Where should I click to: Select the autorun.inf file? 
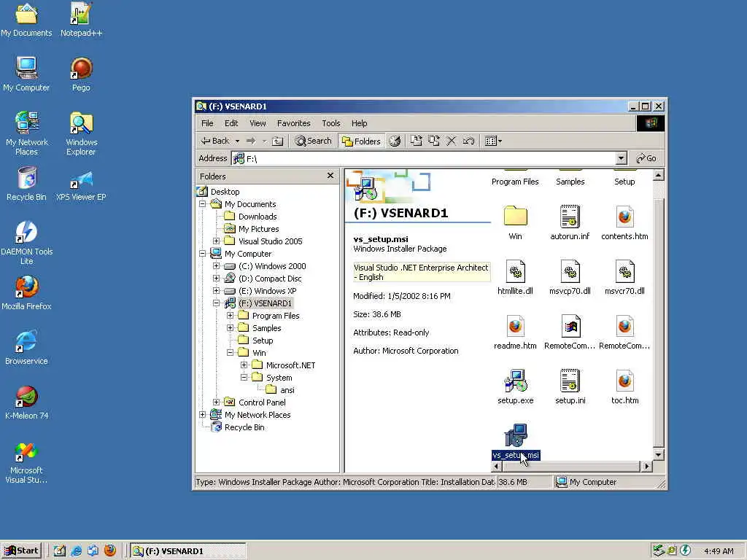(570, 222)
